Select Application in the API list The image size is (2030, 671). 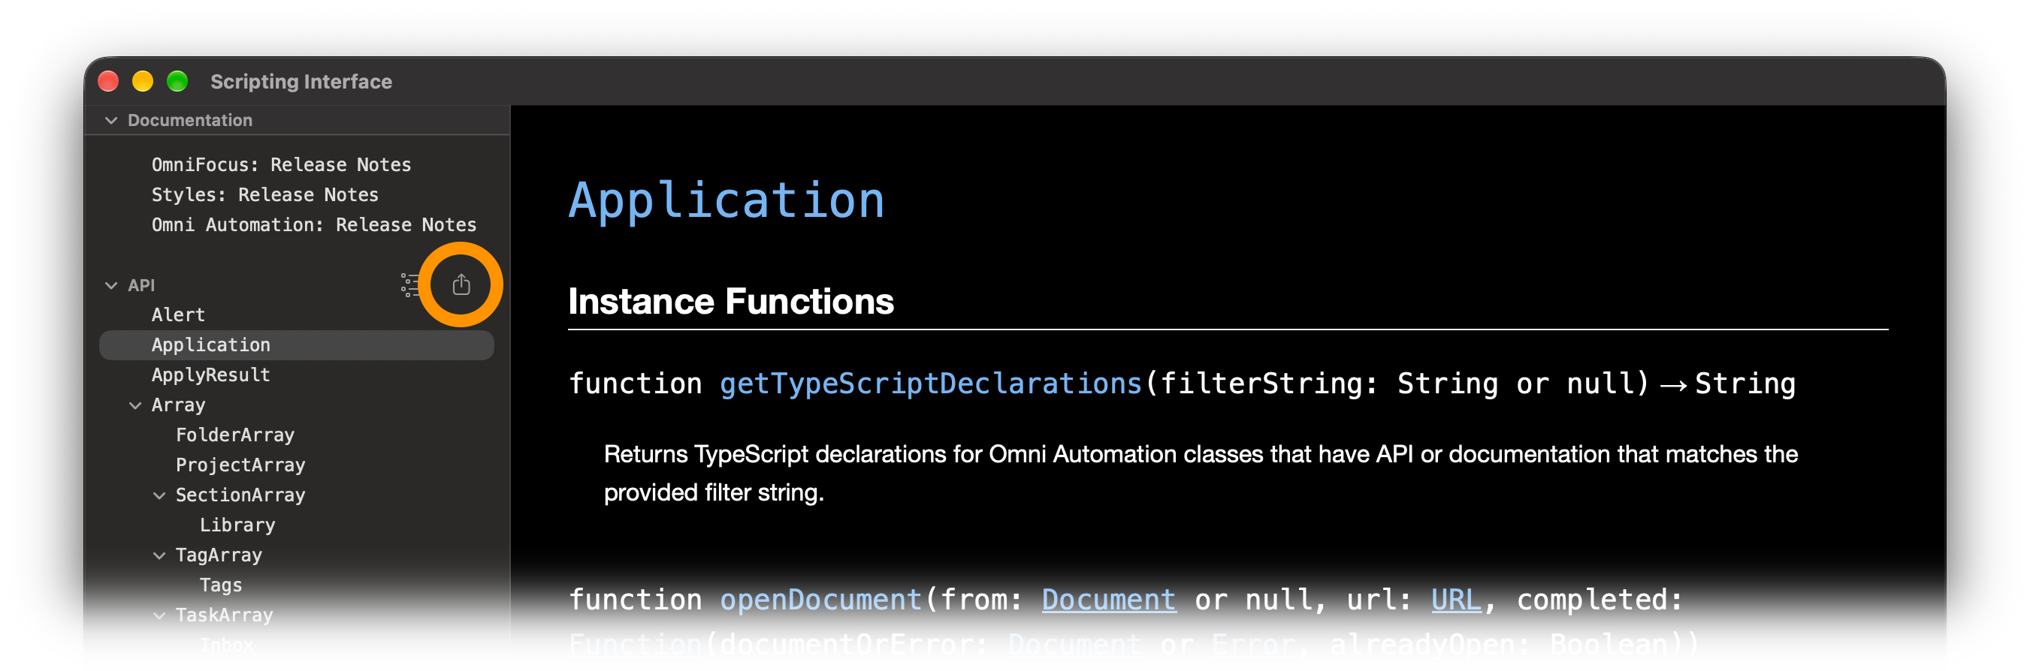pos(296,345)
